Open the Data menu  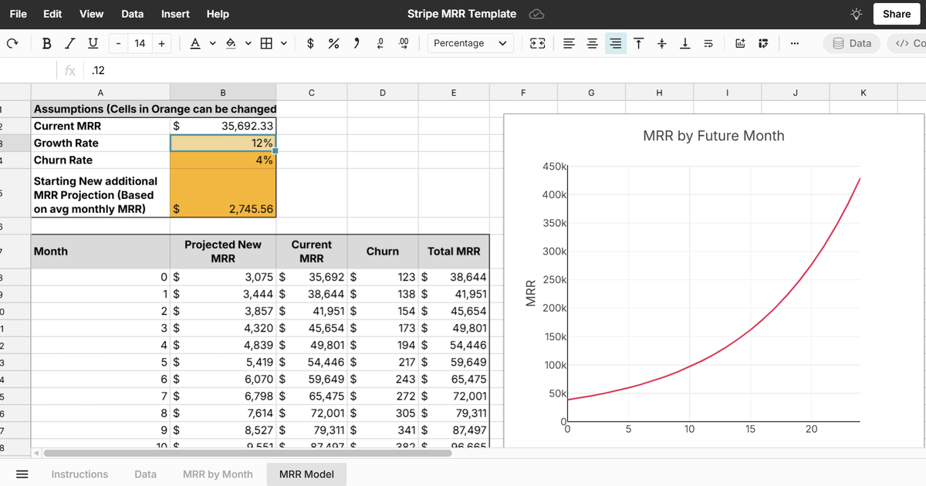[133, 14]
